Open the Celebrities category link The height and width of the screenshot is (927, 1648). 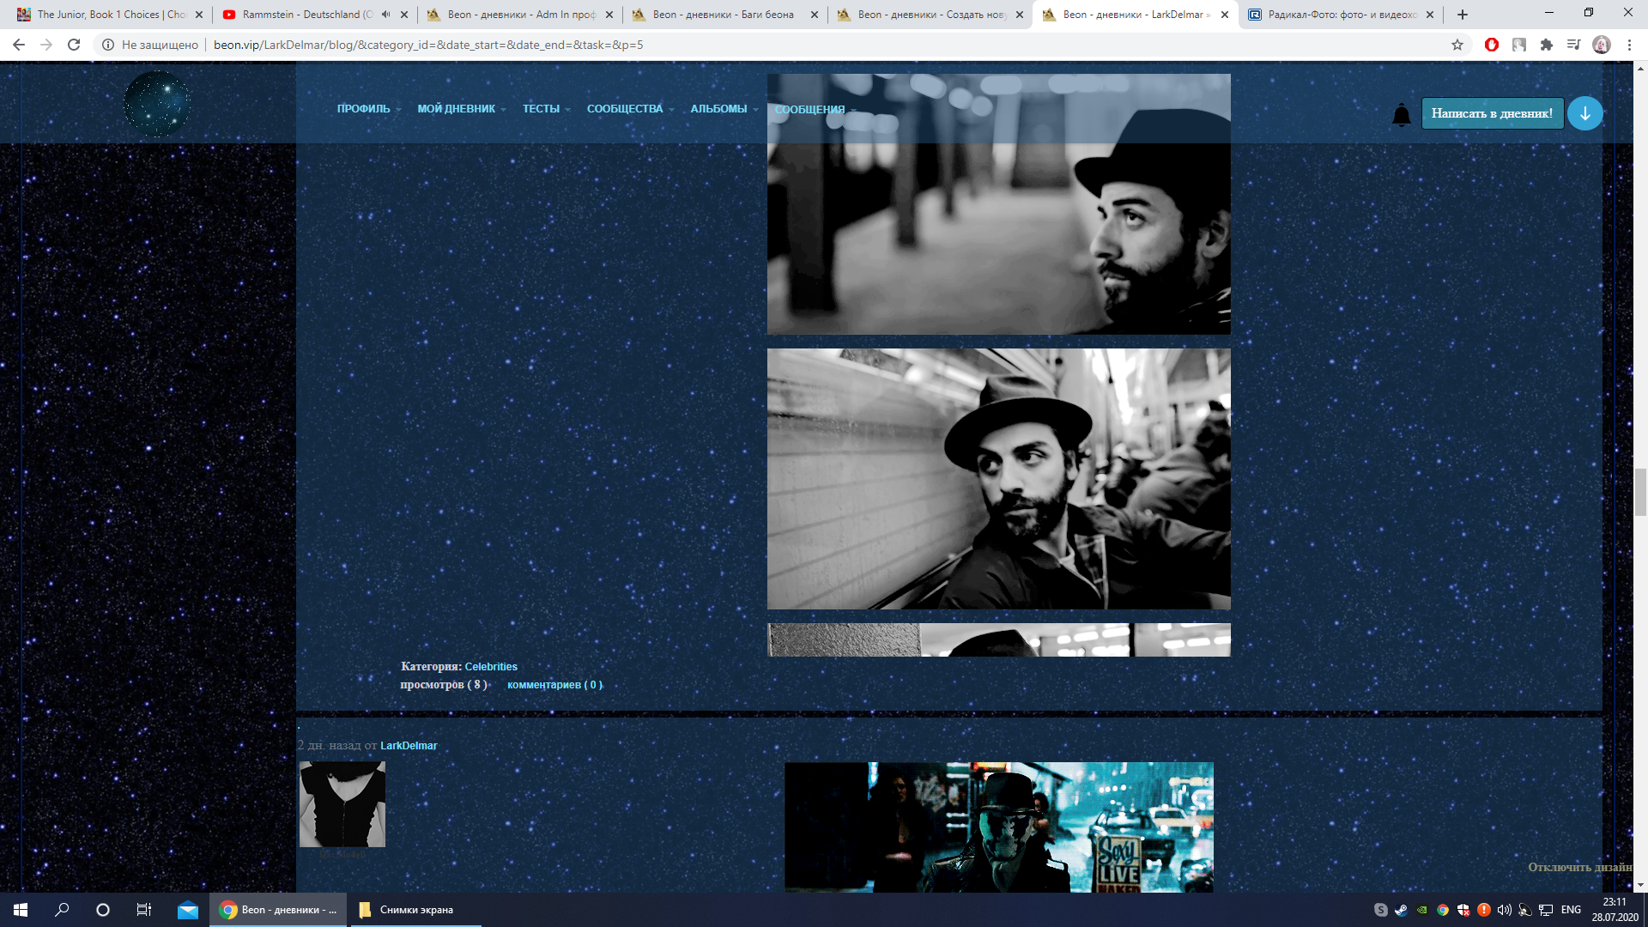(491, 667)
